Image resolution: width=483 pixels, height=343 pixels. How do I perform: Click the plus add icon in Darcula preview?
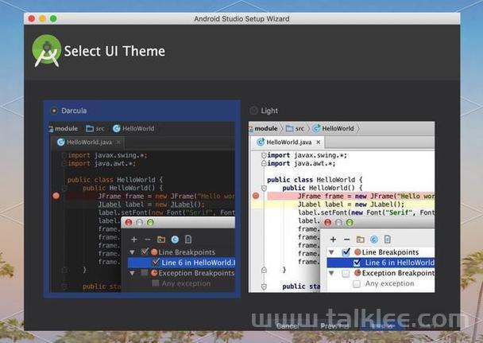click(134, 240)
